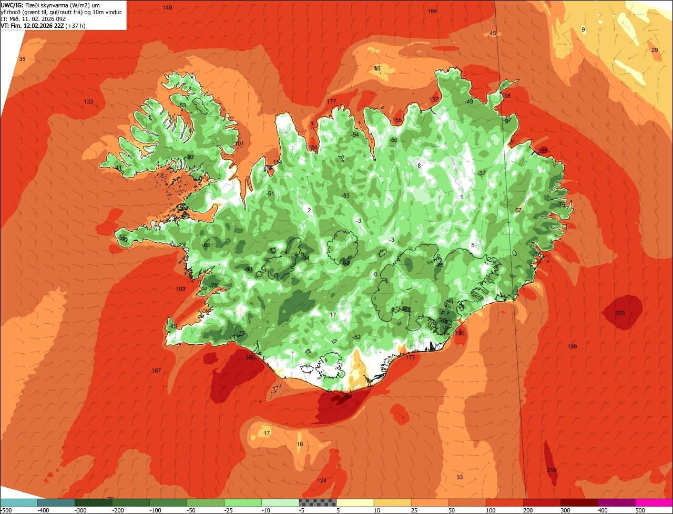
Task: Click the map value "-52"
Action: (x=356, y=337)
